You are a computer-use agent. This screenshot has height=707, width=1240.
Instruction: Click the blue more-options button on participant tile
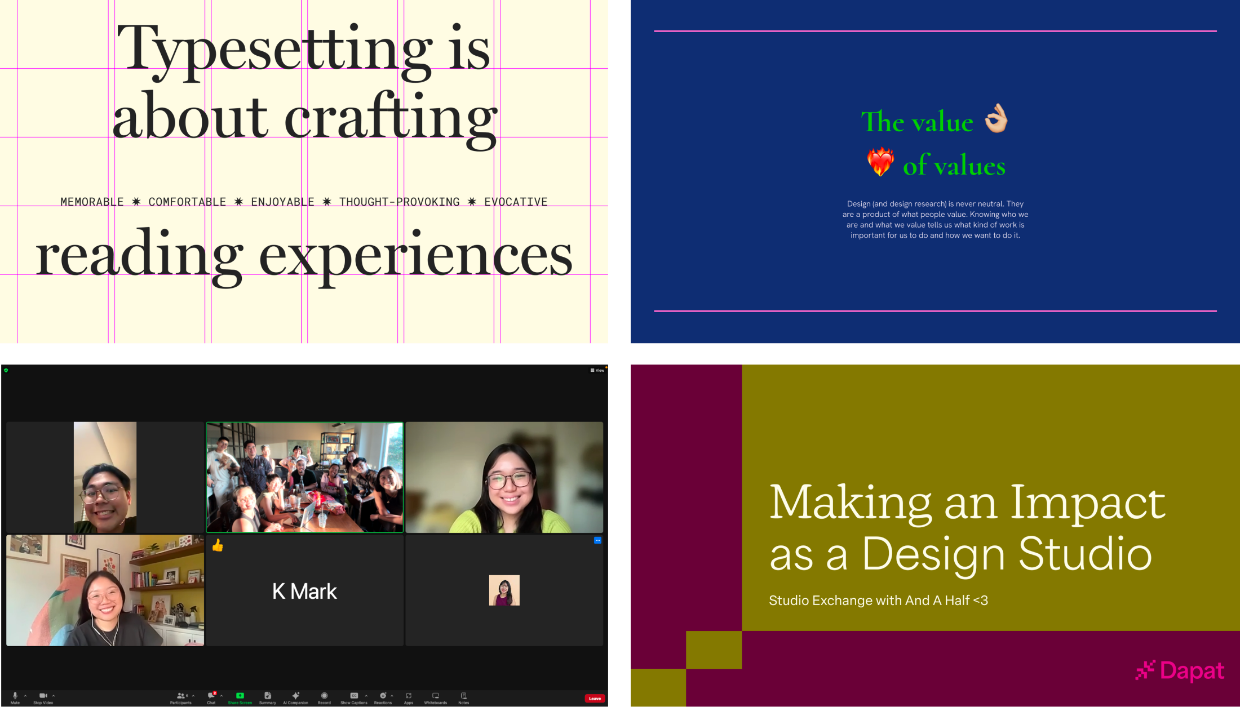597,540
